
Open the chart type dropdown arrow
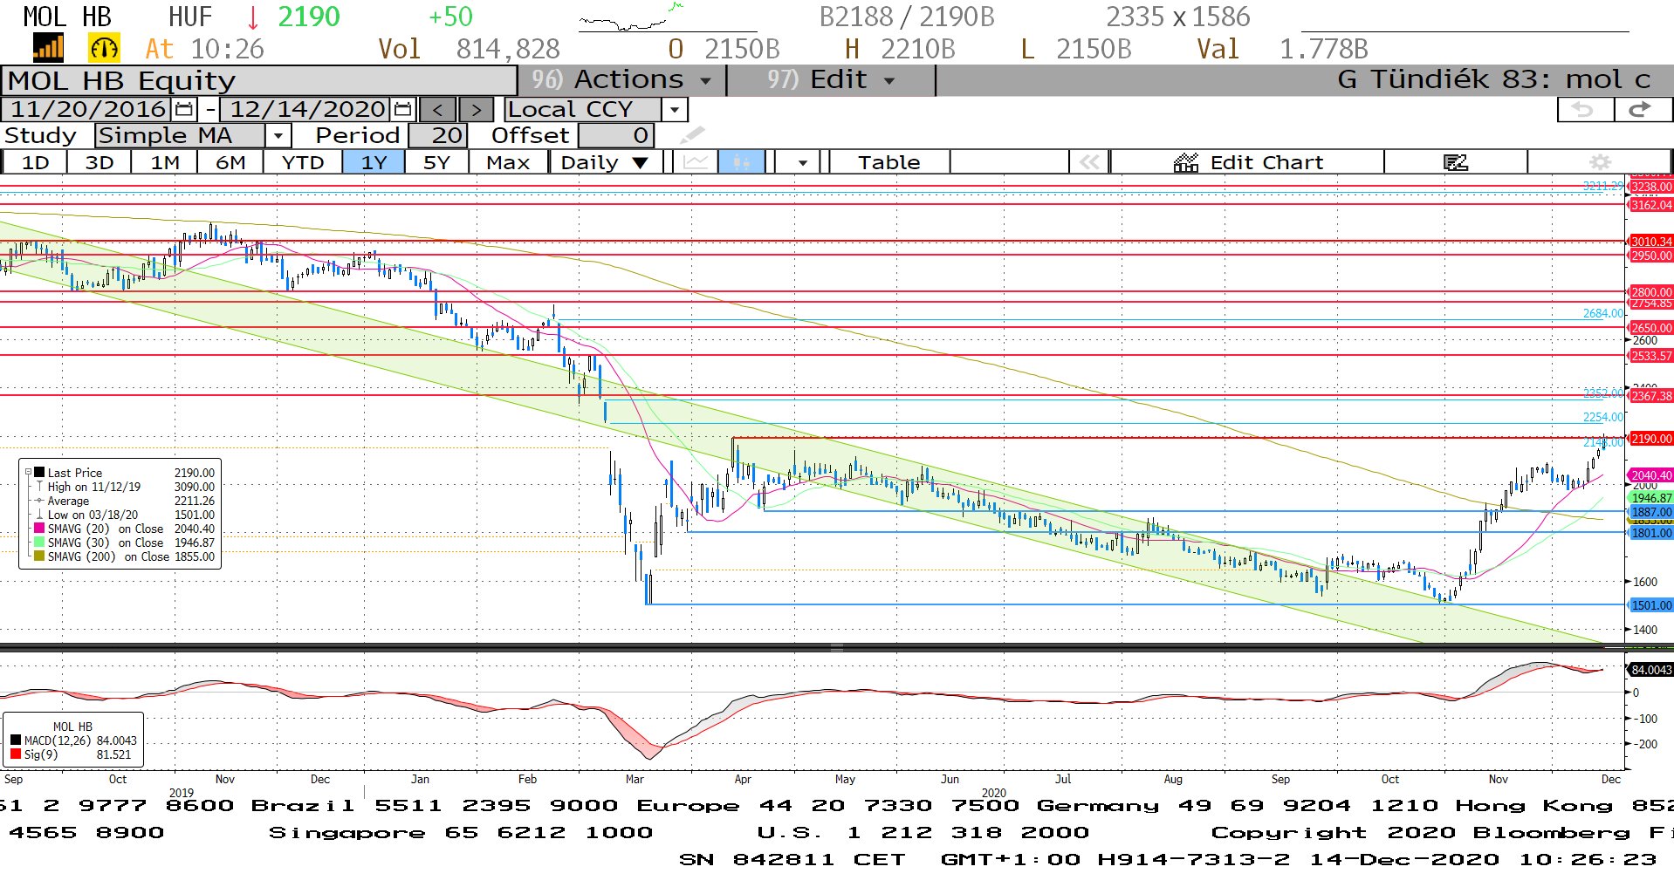802,162
